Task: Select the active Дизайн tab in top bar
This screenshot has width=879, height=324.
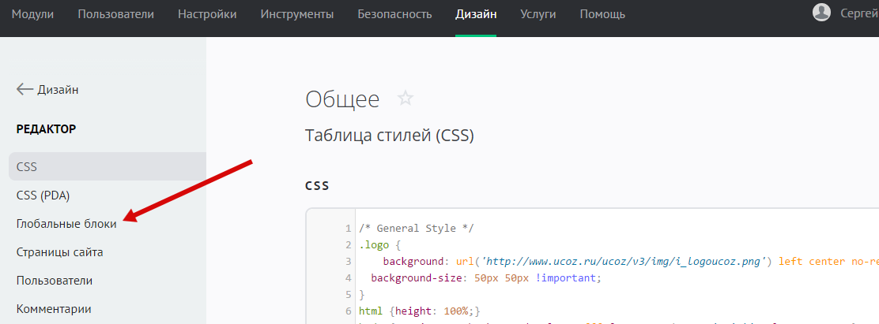Action: (x=476, y=14)
